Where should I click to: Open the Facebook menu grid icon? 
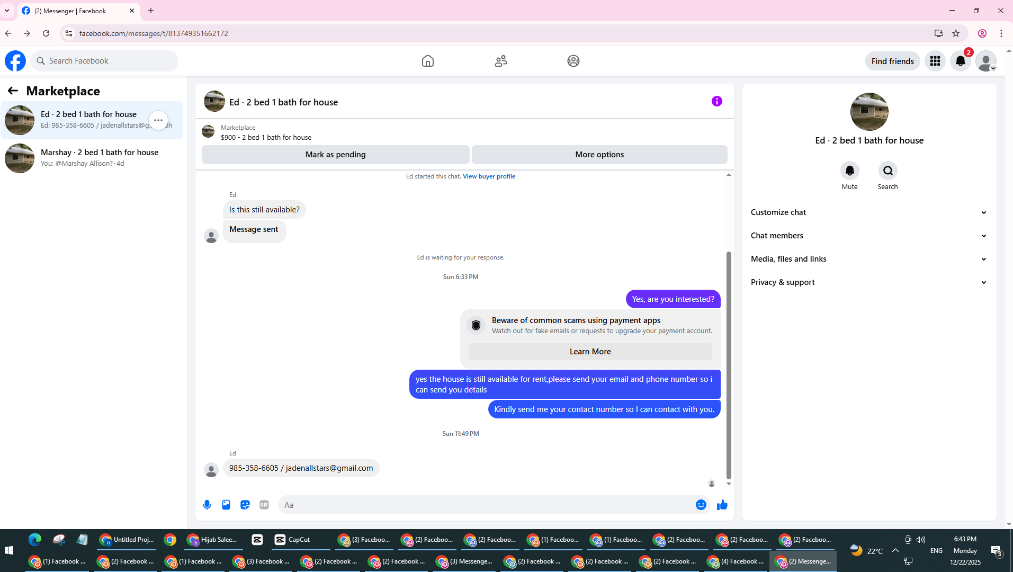[x=935, y=61]
